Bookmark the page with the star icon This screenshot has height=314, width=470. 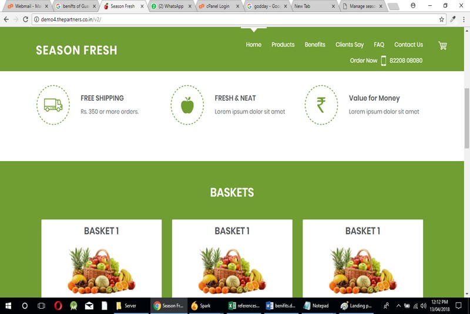coord(442,19)
